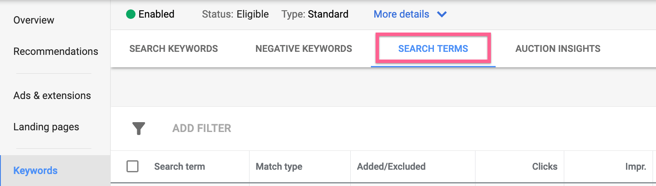Sort by the Match type column
Image resolution: width=656 pixels, height=186 pixels.
tap(279, 167)
